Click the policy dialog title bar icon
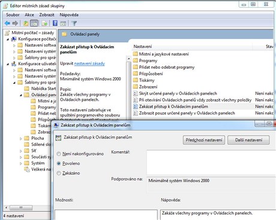 pos(56,125)
